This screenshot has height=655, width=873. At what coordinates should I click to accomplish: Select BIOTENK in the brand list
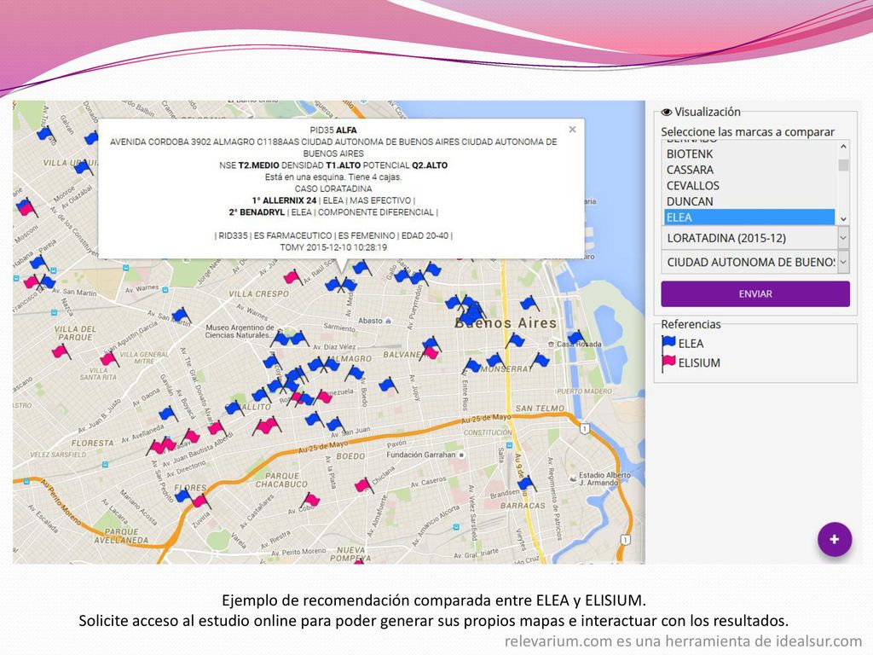(x=749, y=154)
